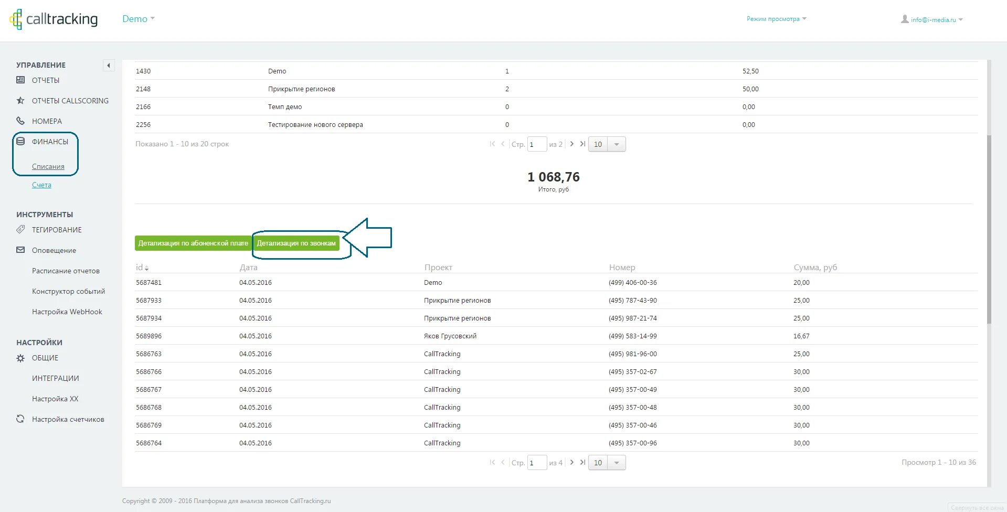Screen dimensions: 1007x512
Task: Click the Дата column header
Action: 248,268
